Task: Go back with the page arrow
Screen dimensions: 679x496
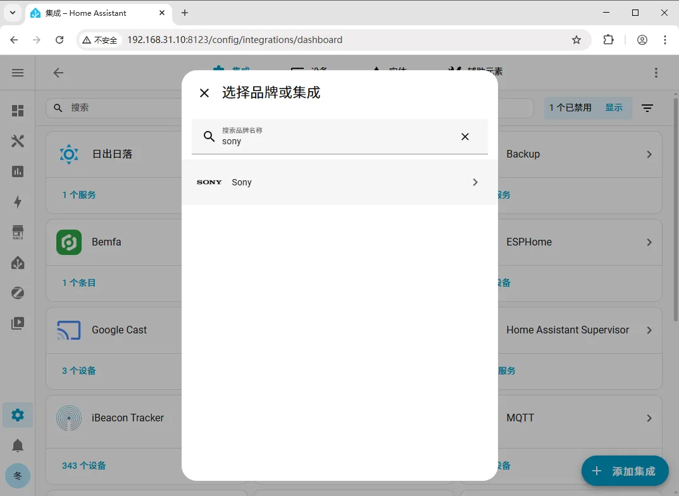Action: pos(58,73)
